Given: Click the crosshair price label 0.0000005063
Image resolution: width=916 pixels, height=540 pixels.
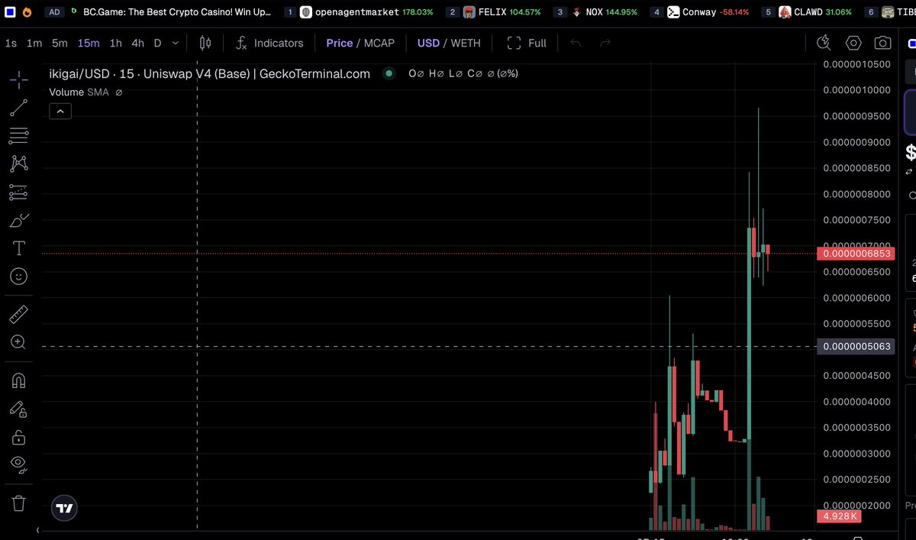Looking at the screenshot, I should (x=854, y=347).
